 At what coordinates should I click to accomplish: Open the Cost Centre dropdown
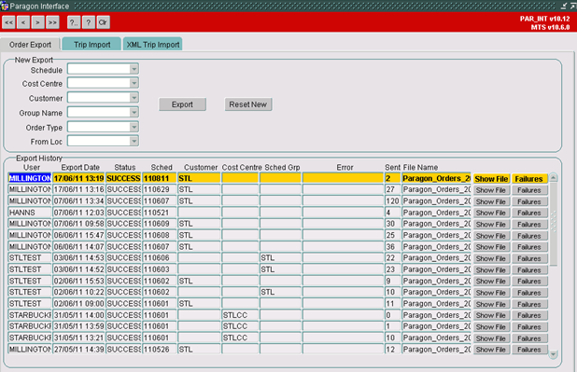(x=134, y=83)
